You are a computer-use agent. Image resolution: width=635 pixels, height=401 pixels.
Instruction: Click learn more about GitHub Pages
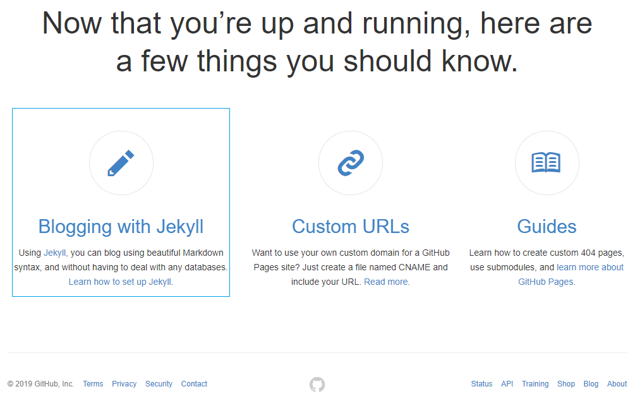click(589, 267)
